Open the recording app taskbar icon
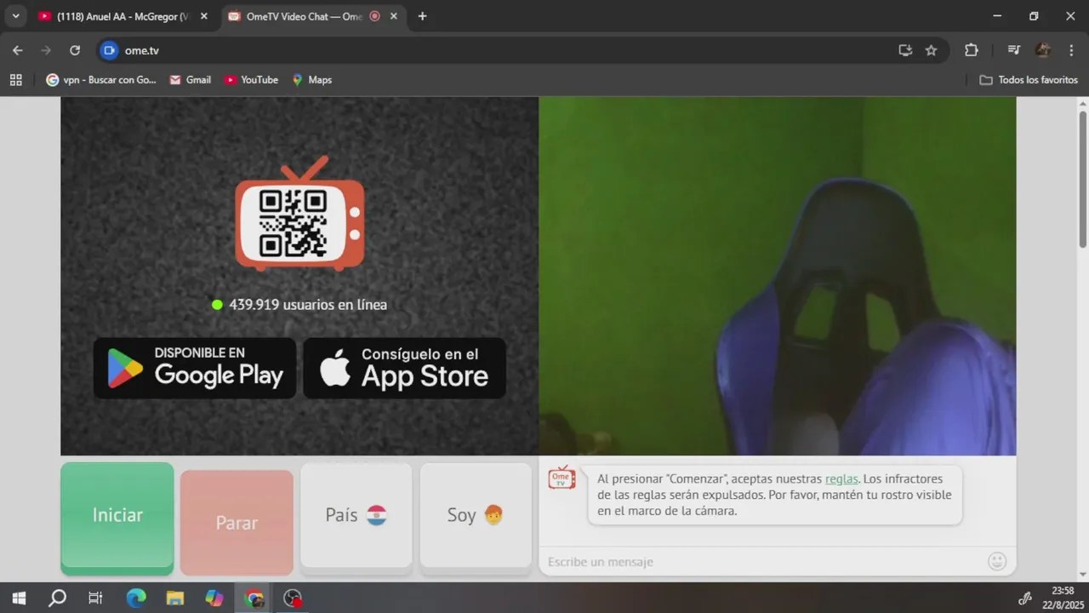The width and height of the screenshot is (1089, 613). tap(293, 599)
